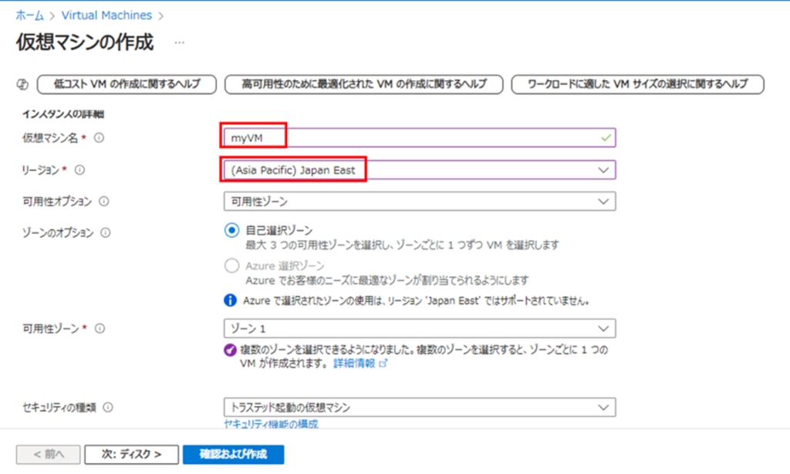Open the セキュリティの種類 dropdown
790x474 pixels.
click(419, 406)
